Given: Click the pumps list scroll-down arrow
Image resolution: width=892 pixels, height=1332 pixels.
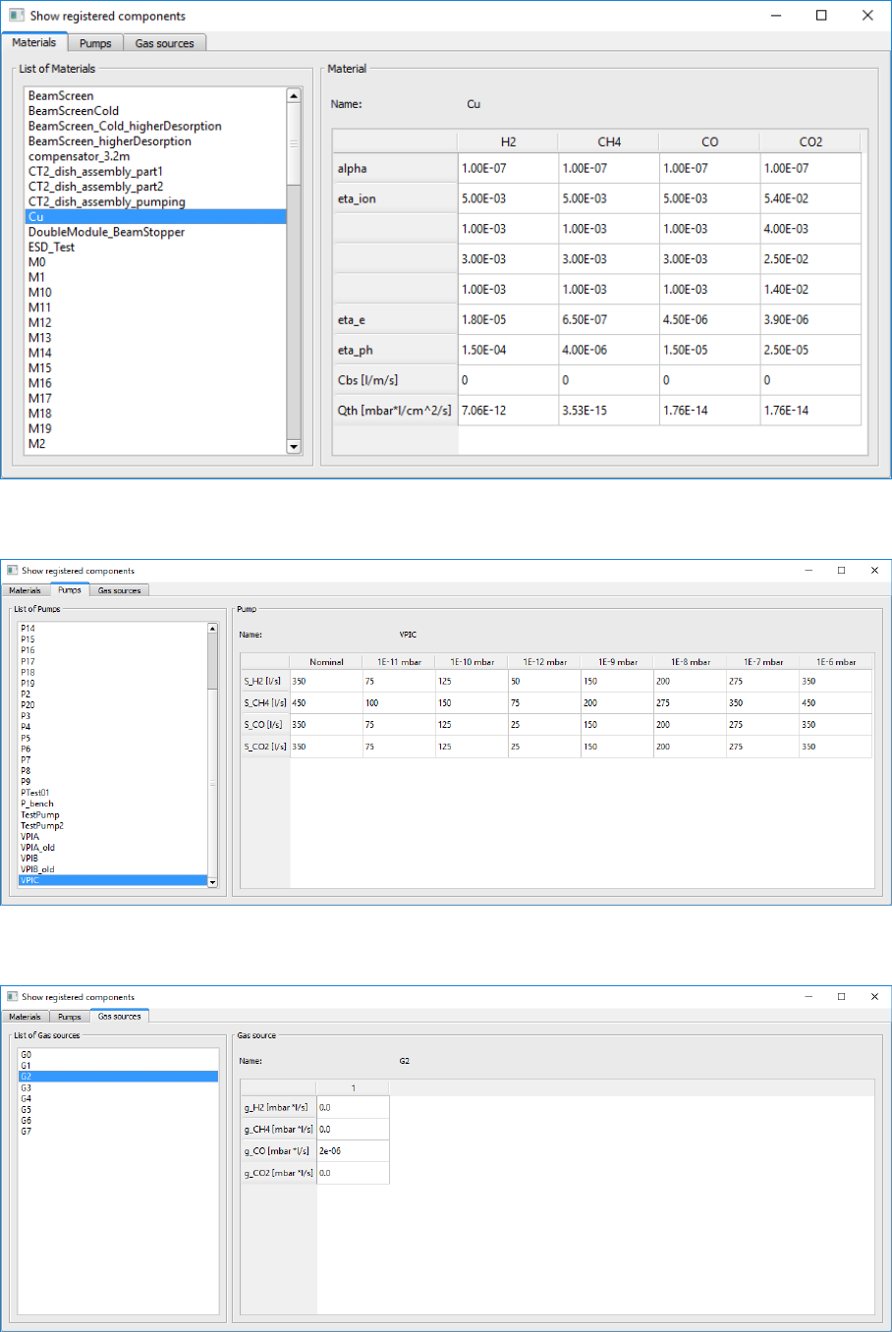Looking at the screenshot, I should 212,882.
